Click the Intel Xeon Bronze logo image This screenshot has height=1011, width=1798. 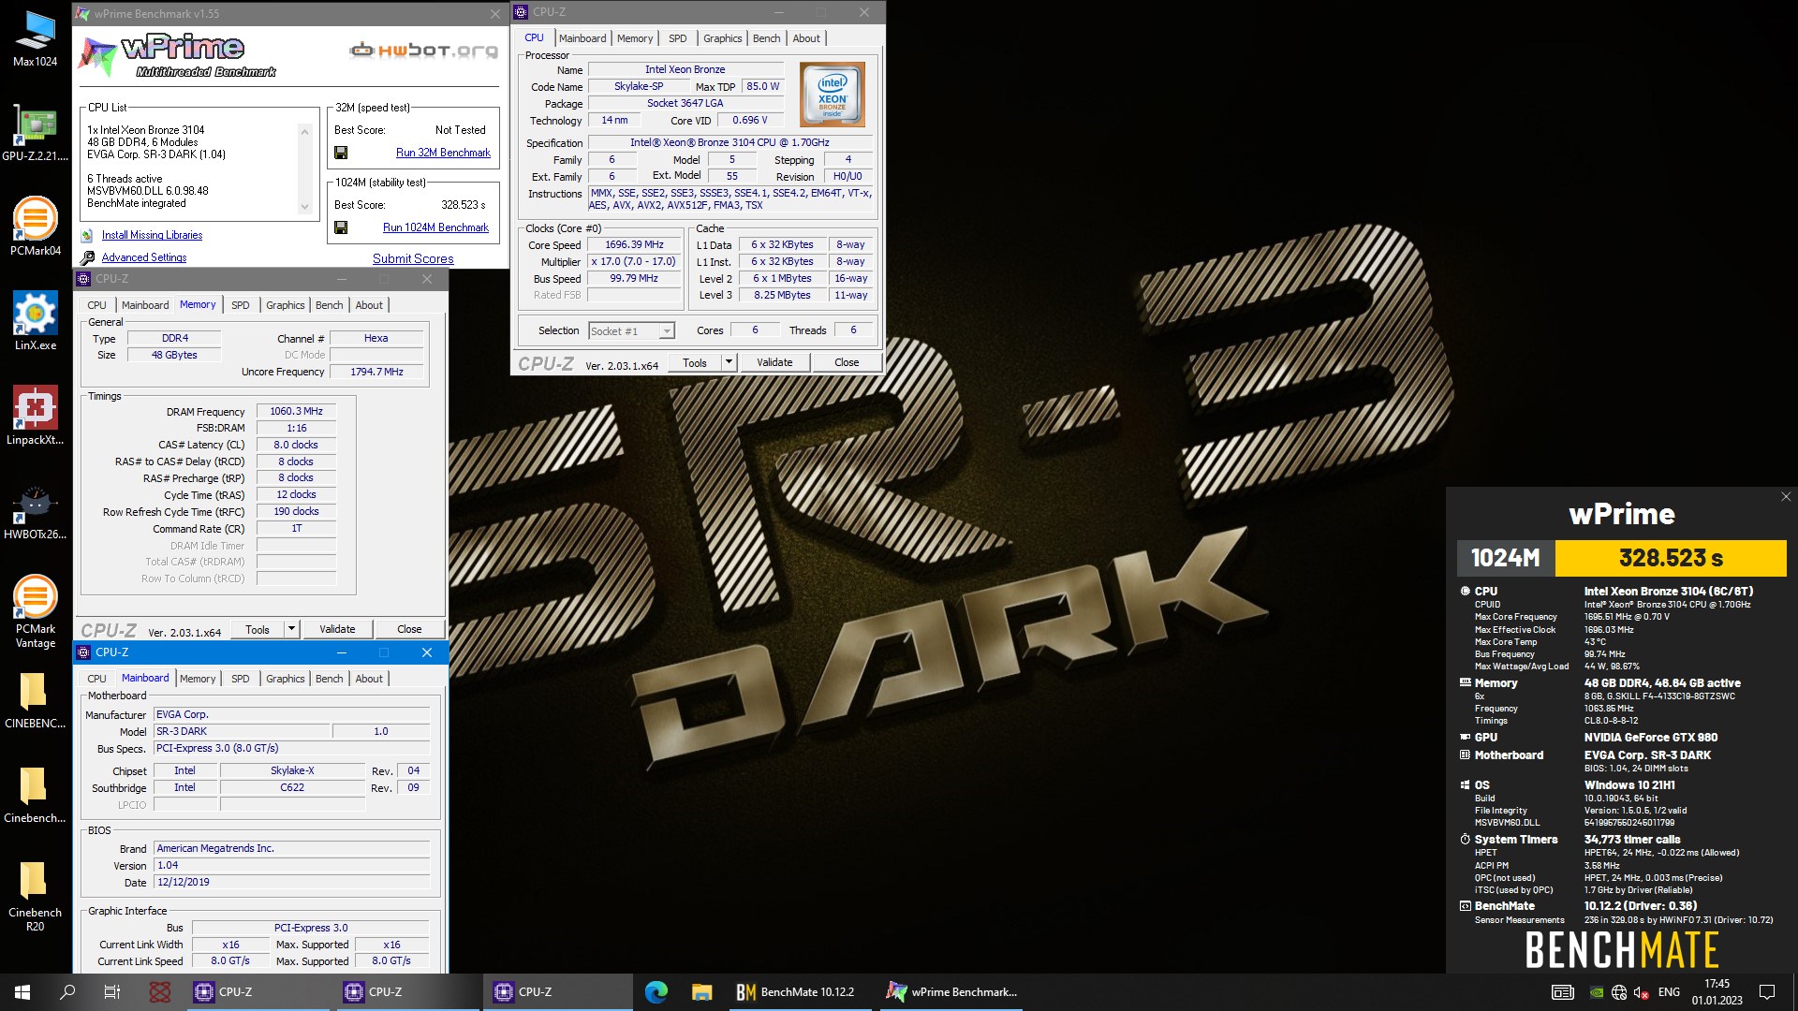click(x=832, y=95)
